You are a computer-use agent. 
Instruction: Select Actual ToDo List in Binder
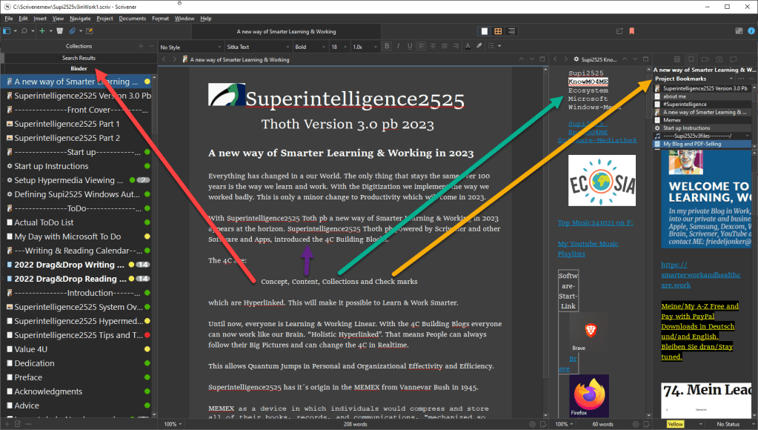coord(44,222)
